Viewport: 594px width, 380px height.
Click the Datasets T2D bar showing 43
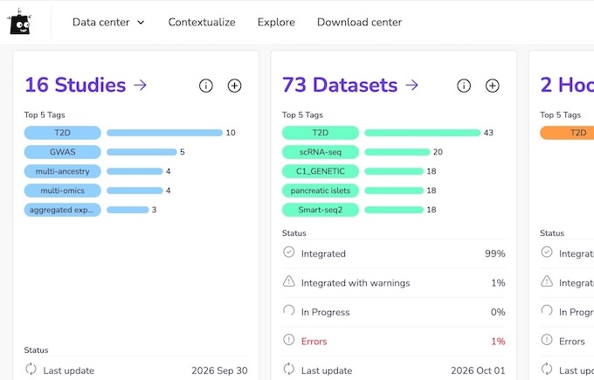(x=423, y=133)
